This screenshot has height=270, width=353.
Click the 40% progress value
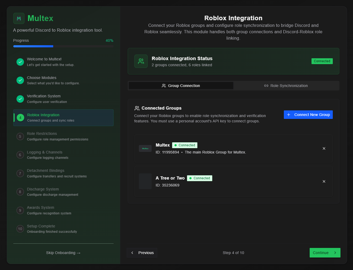click(x=110, y=40)
